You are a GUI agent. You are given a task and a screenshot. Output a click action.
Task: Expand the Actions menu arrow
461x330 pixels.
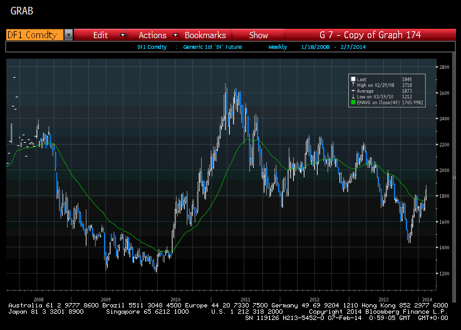click(175, 35)
